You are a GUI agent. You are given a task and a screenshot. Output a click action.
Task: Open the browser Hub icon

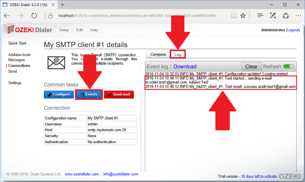[260, 16]
